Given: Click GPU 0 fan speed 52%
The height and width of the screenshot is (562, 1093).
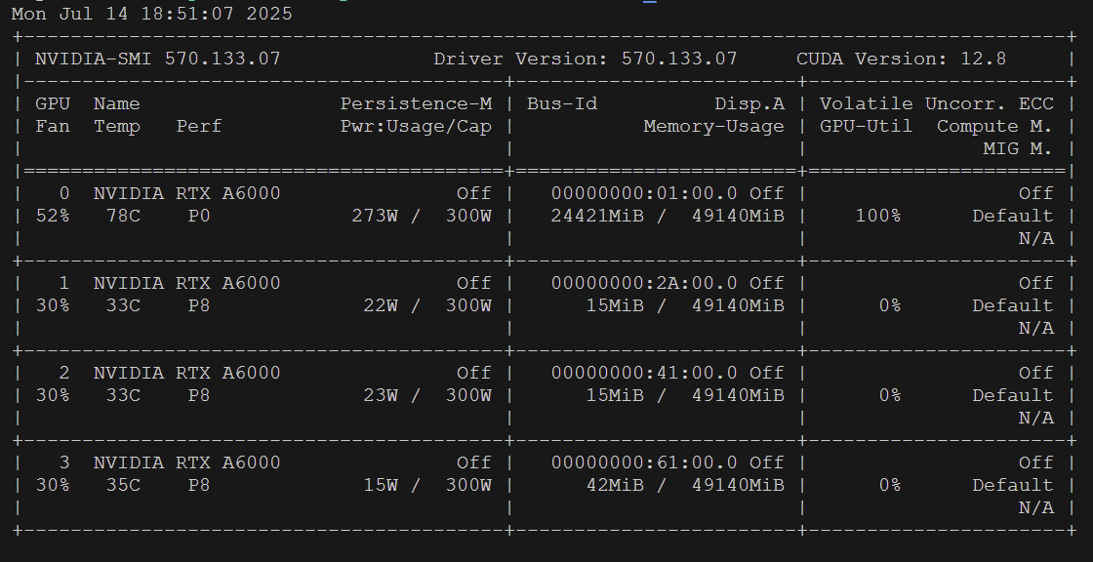Looking at the screenshot, I should point(53,217).
